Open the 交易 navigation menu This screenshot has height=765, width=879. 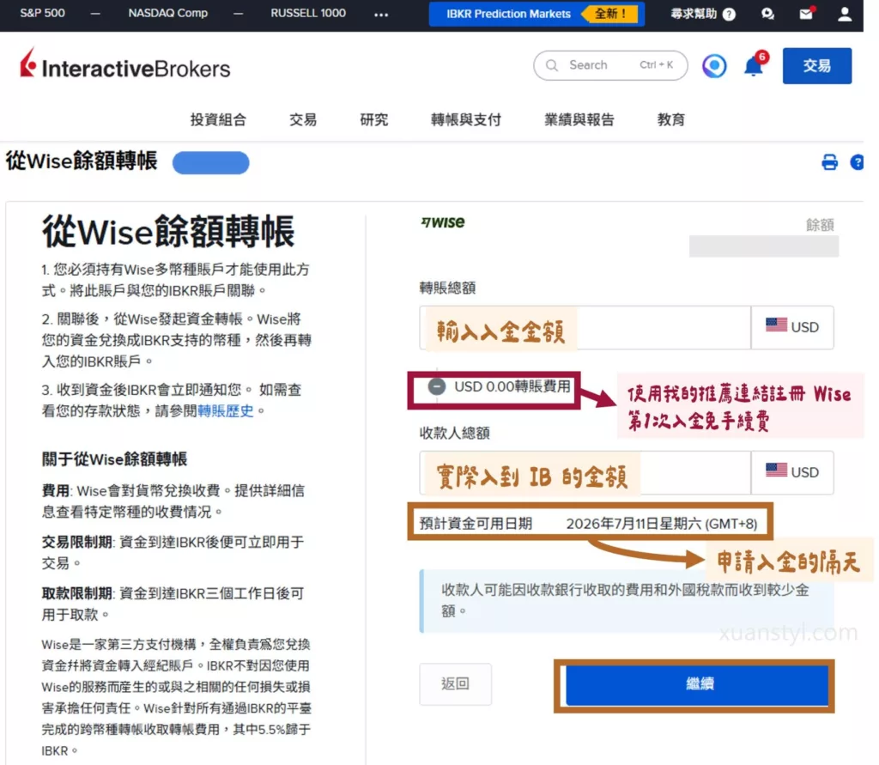pos(303,119)
